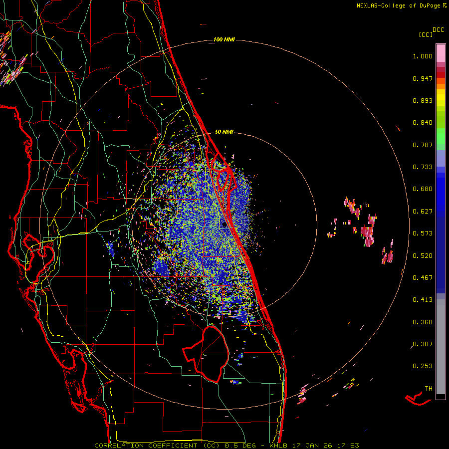The image size is (449, 449).
Task: Select the 0.467 legend value
Action: 423,278
